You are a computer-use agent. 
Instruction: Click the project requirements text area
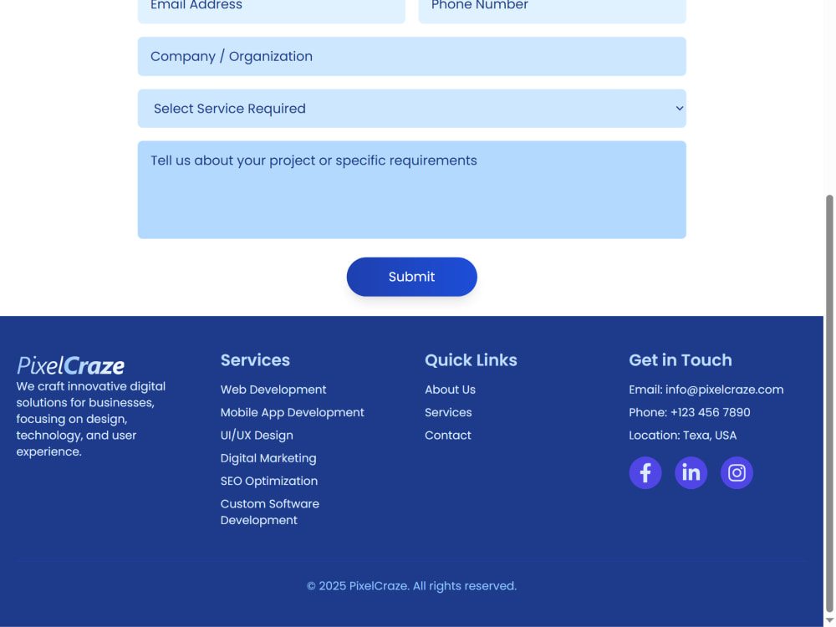(411, 190)
